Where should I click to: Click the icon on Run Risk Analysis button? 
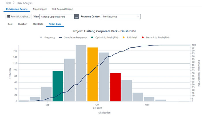tap(9, 16)
